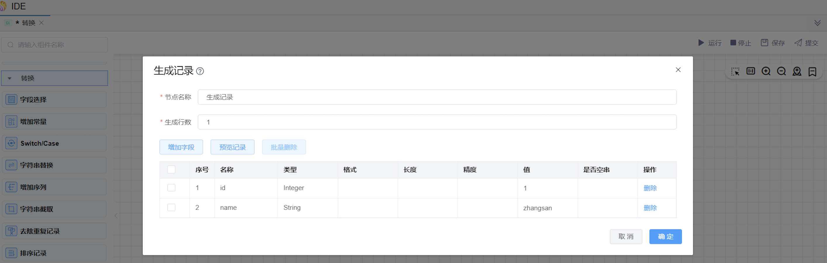
Task: Switch to the 转换 tab
Action: [28, 23]
